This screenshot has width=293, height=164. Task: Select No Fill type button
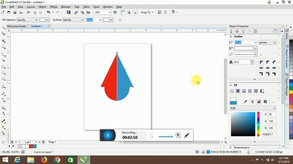tap(232, 91)
